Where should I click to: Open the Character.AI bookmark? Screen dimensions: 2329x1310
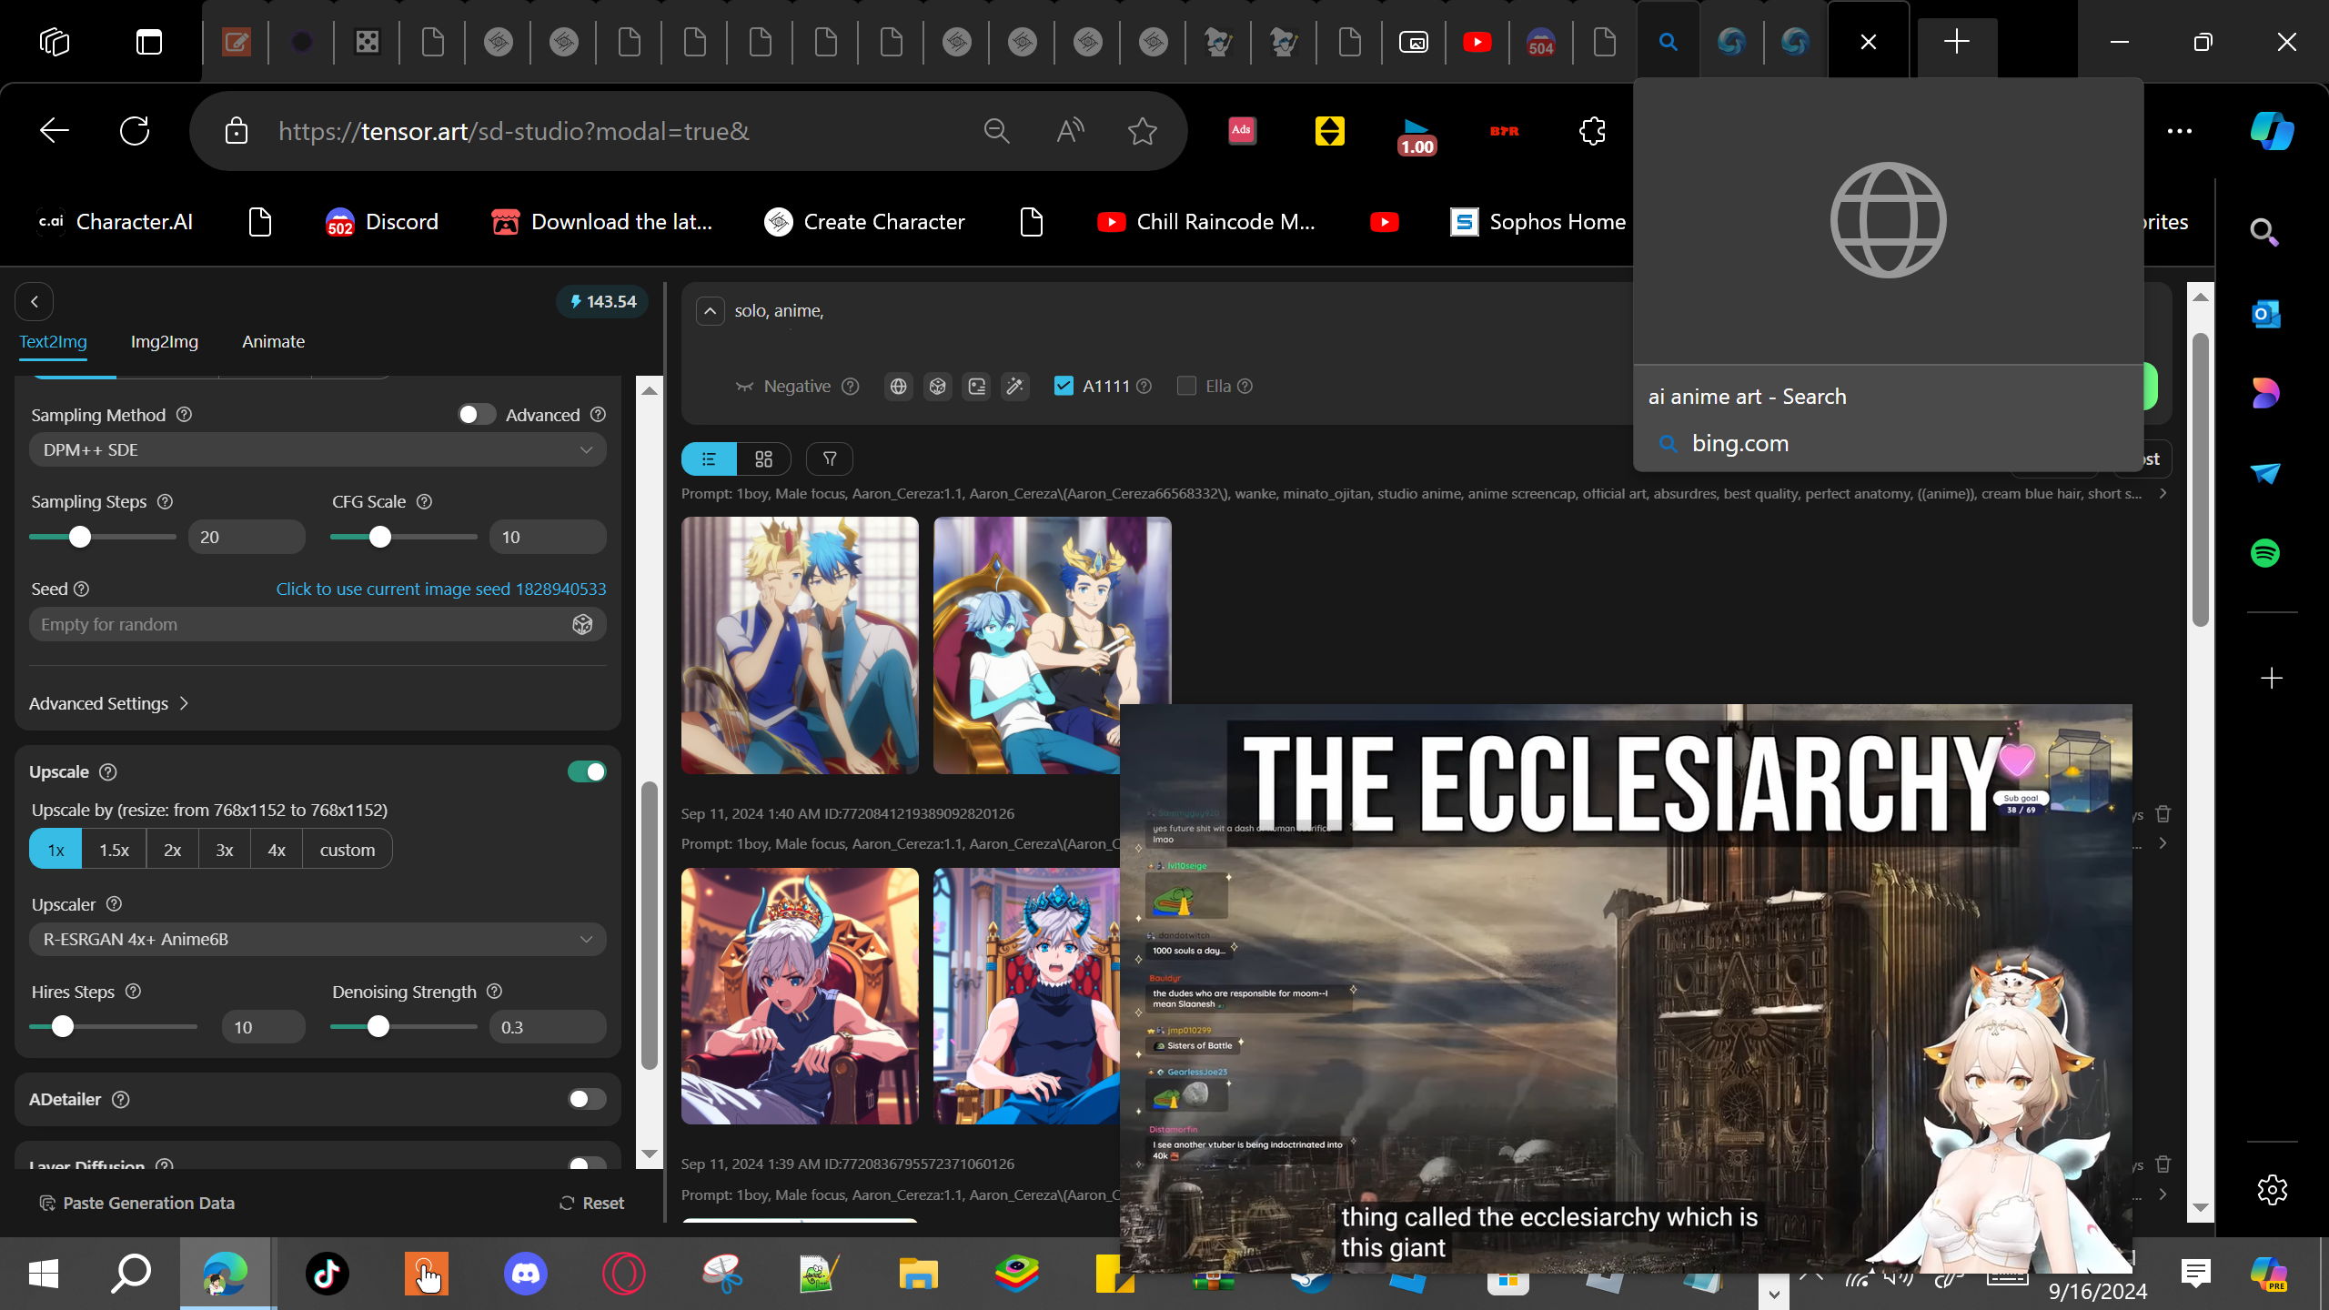(x=115, y=222)
